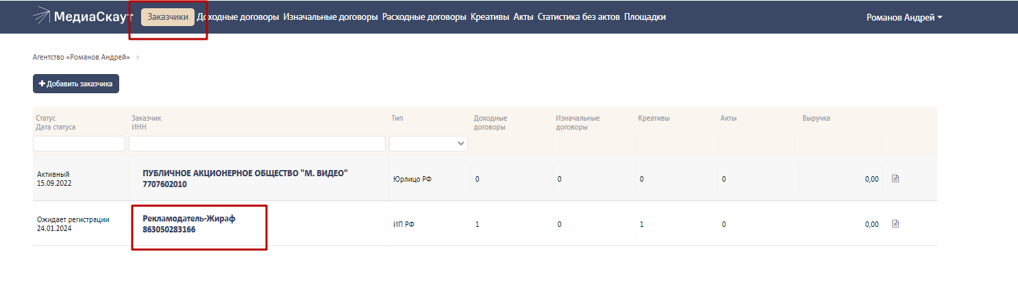Click the Заказчик ИНН filter field
This screenshot has height=290, width=1018.
pyautogui.click(x=257, y=143)
